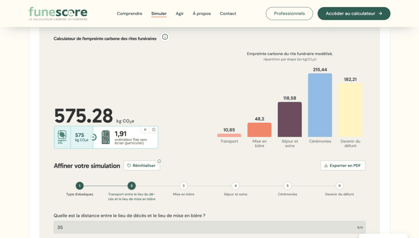Click the desktop computer equivalence icon

coord(106,137)
